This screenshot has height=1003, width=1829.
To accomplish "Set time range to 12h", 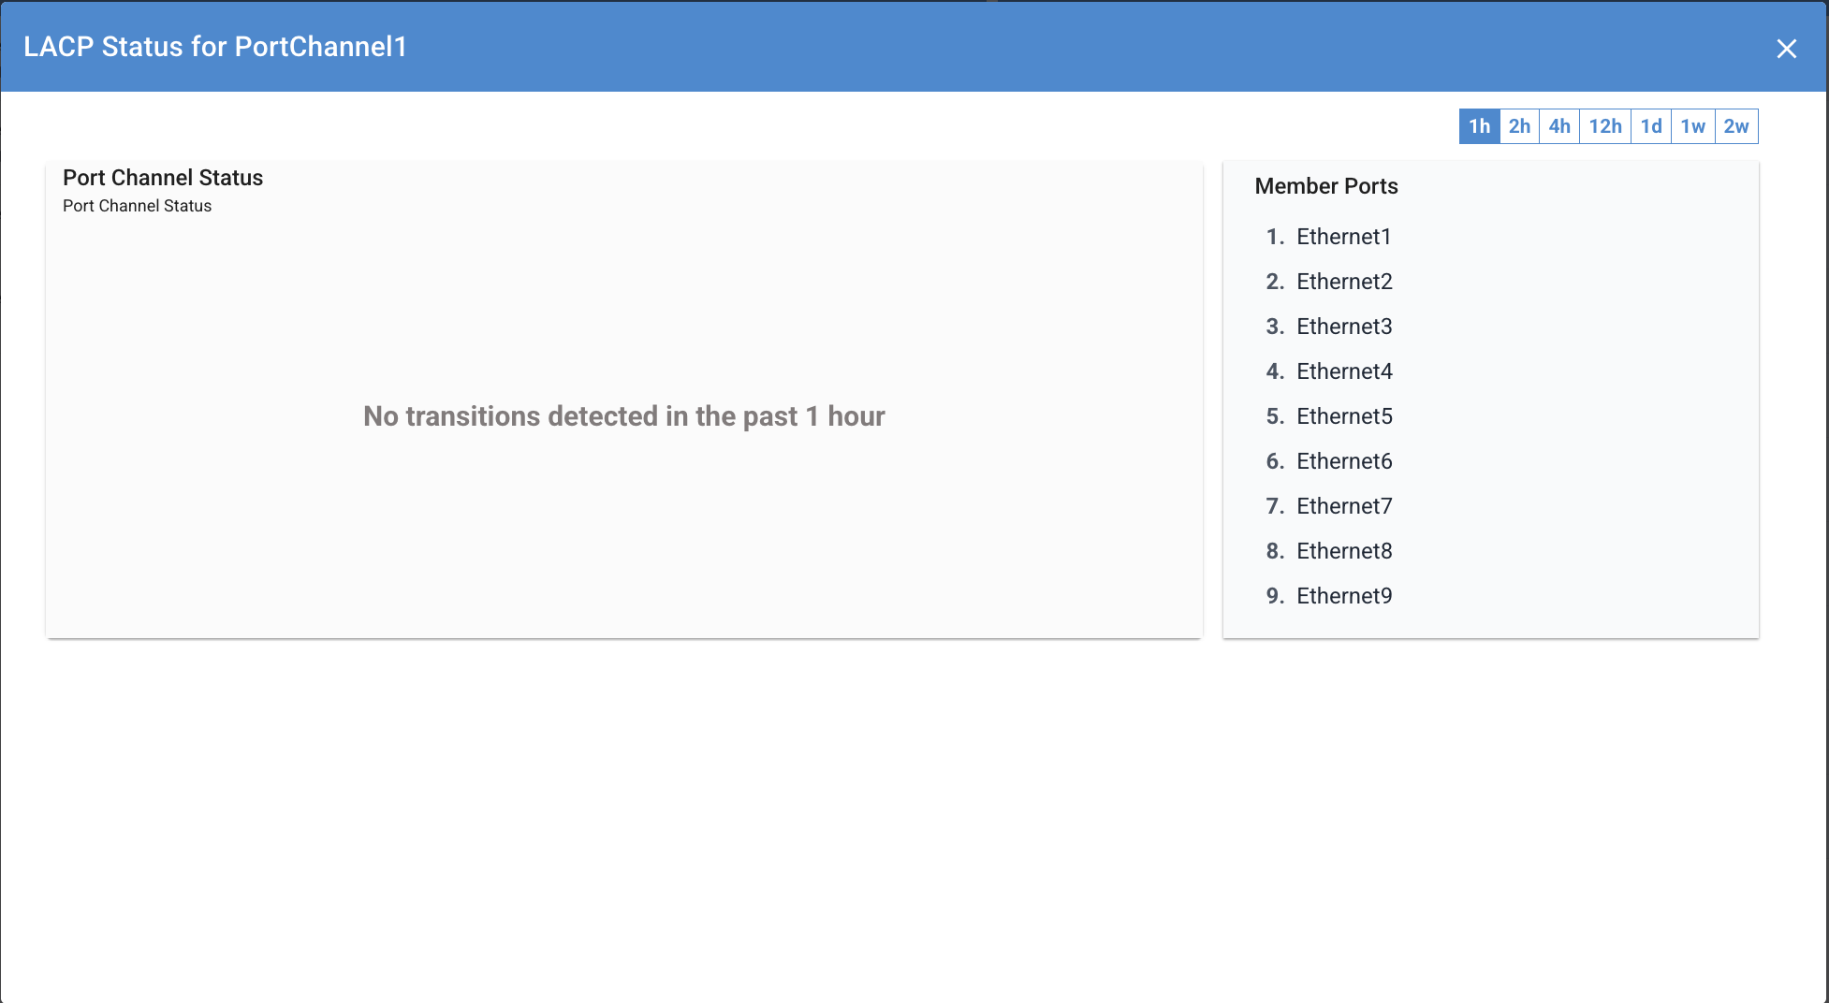I will point(1605,126).
